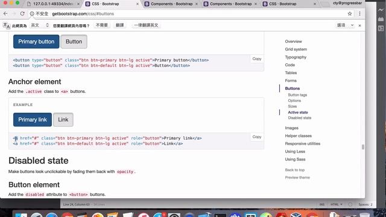Jump to Sizes subsection
The width and height of the screenshot is (386, 217).
[x=292, y=106]
